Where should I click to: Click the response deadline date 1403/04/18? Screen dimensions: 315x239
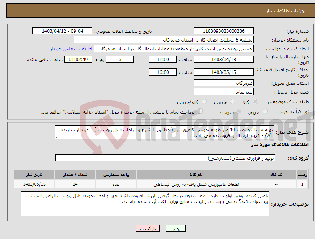pyautogui.click(x=224, y=59)
